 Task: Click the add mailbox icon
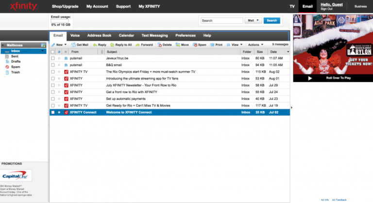point(44,45)
